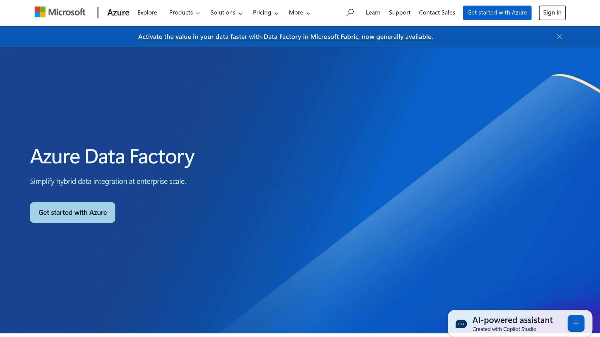Open the Solutions menu

click(x=226, y=13)
